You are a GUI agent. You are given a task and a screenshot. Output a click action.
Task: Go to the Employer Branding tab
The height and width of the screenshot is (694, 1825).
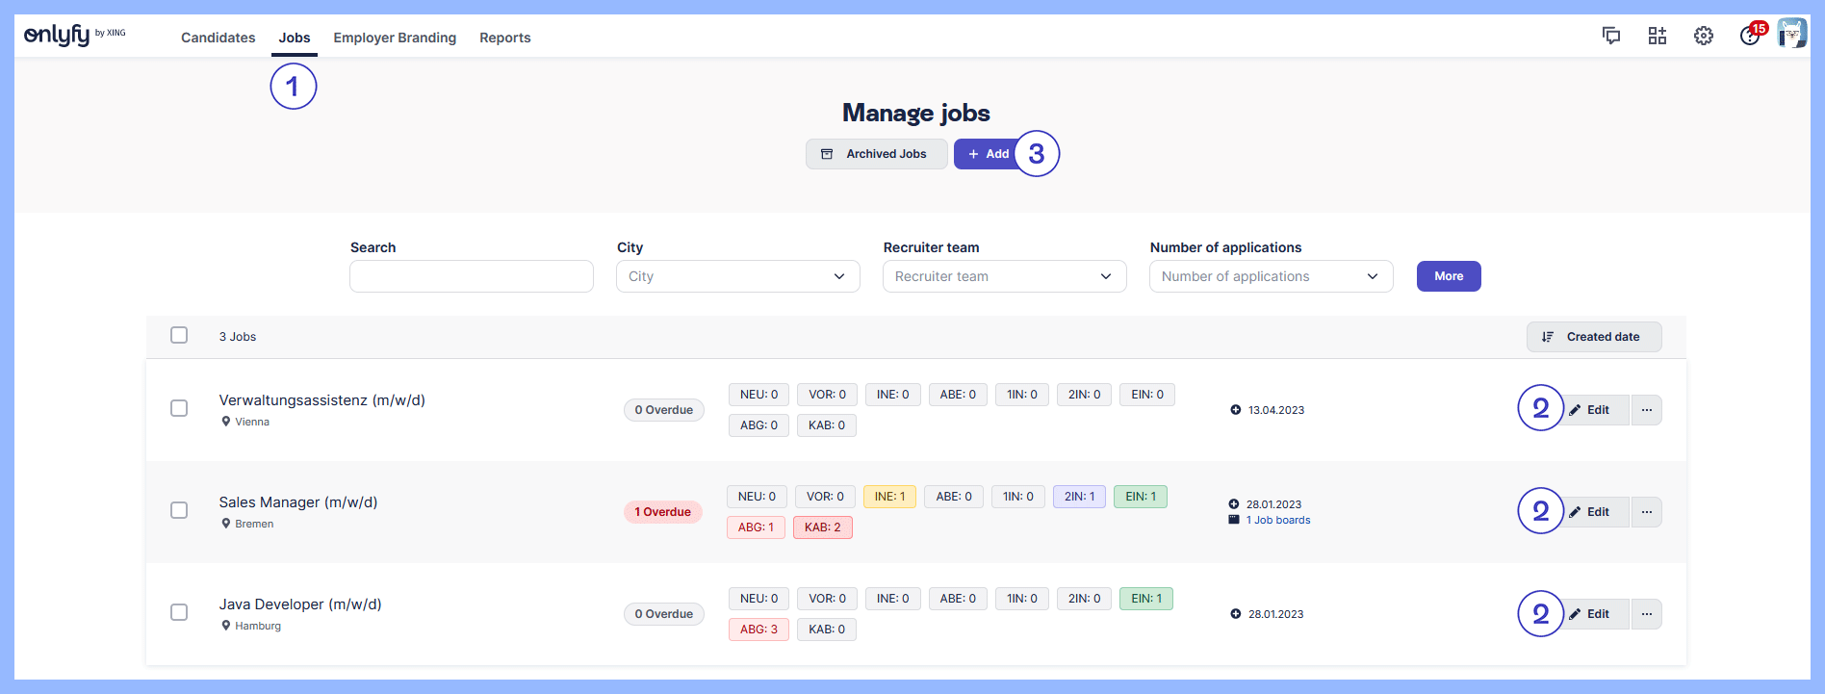pyautogui.click(x=395, y=38)
